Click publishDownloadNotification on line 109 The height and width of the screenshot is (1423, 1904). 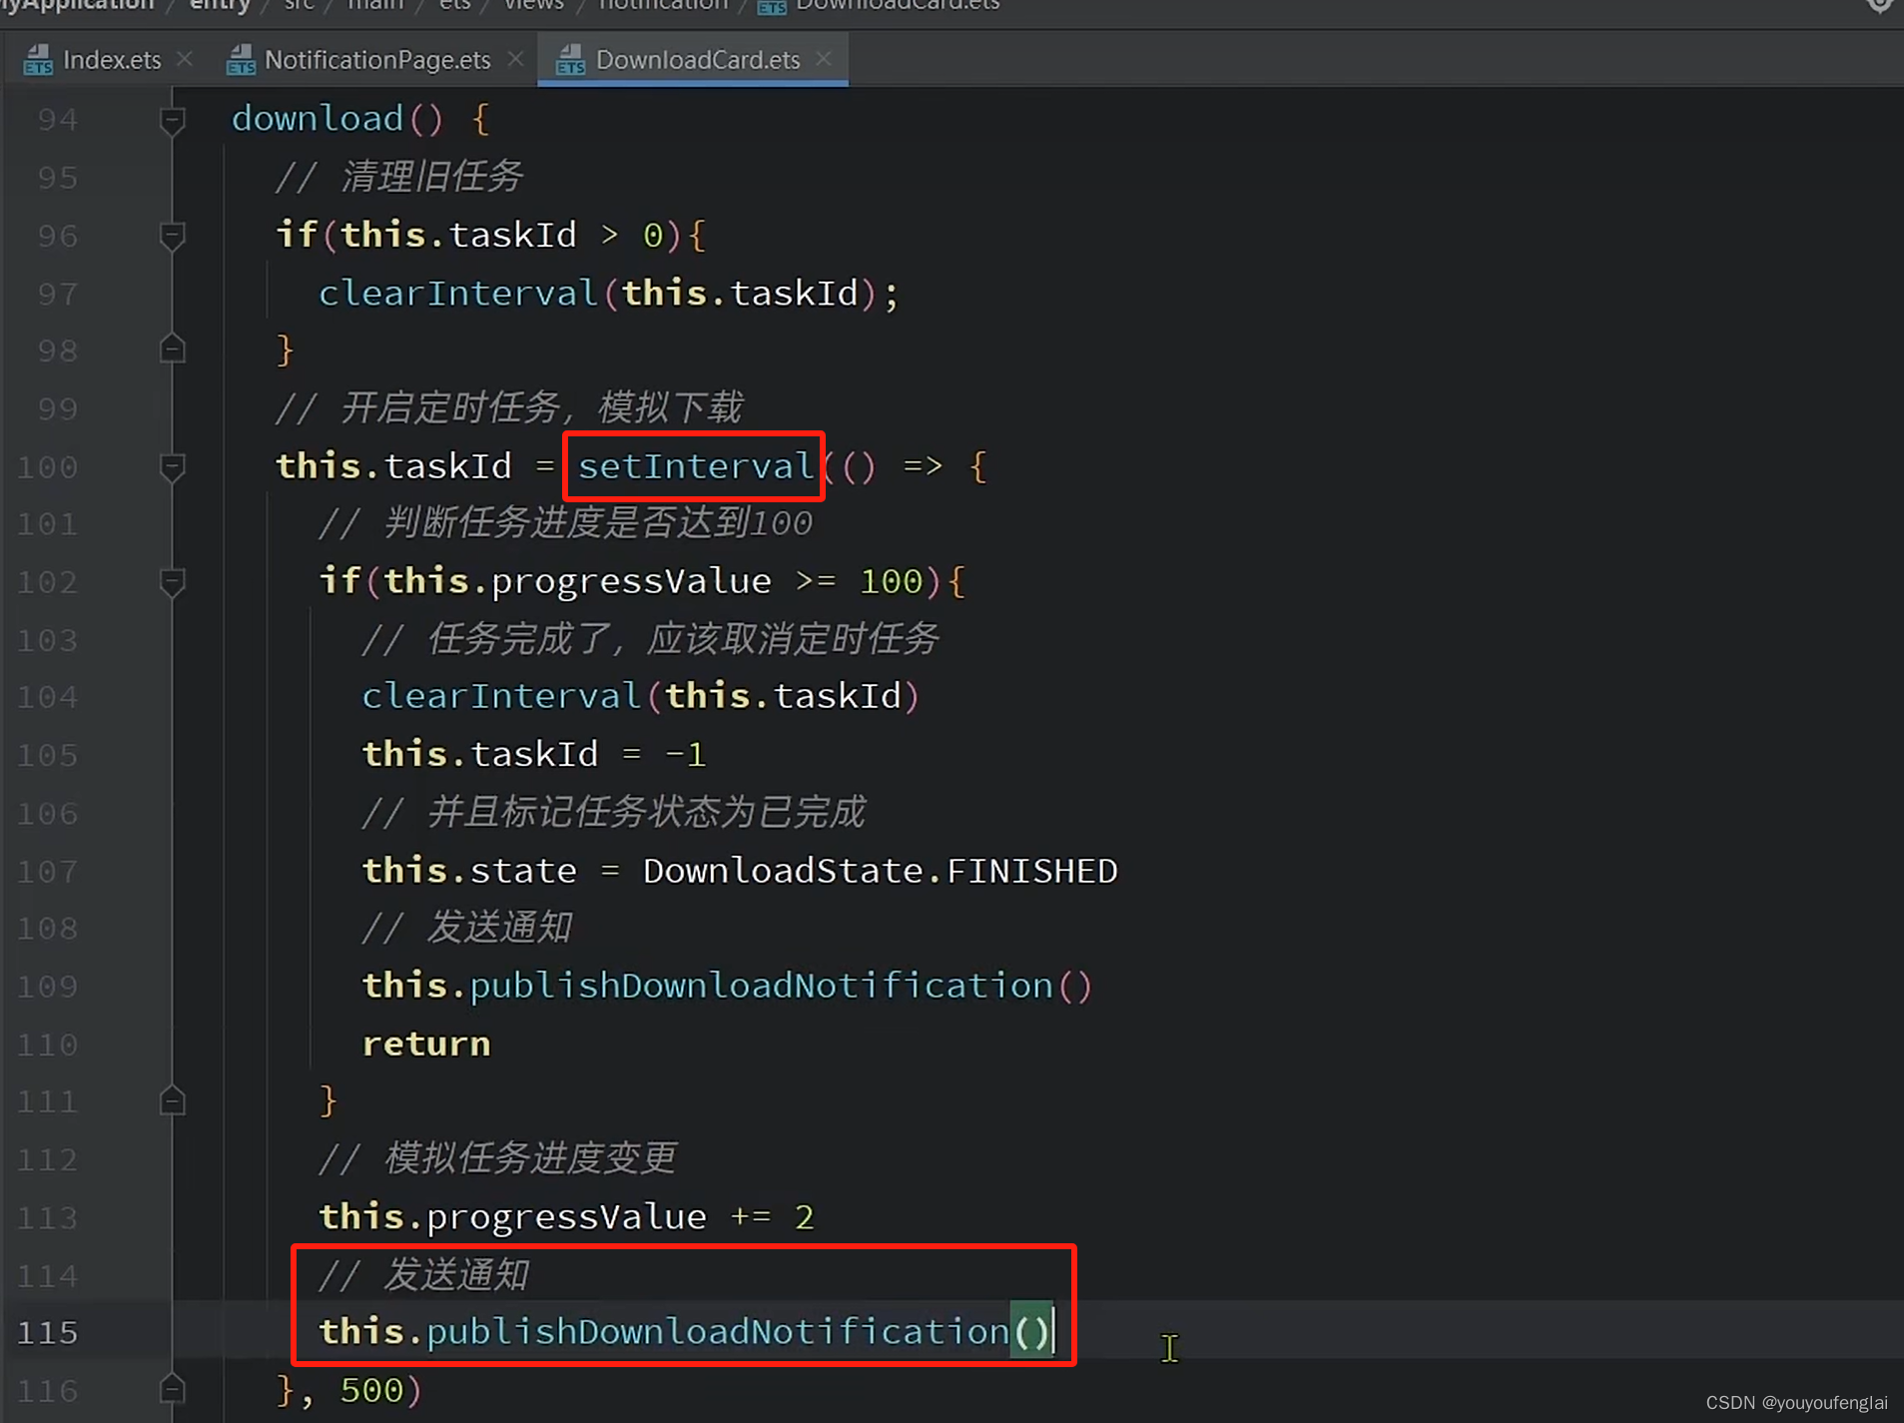pyautogui.click(x=761, y=986)
